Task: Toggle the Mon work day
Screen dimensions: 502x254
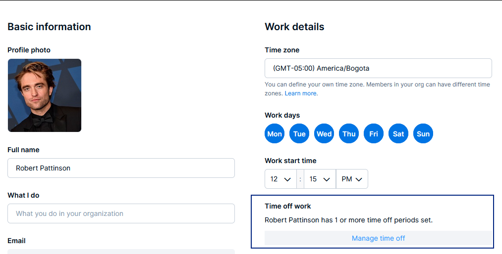Action: coord(275,133)
